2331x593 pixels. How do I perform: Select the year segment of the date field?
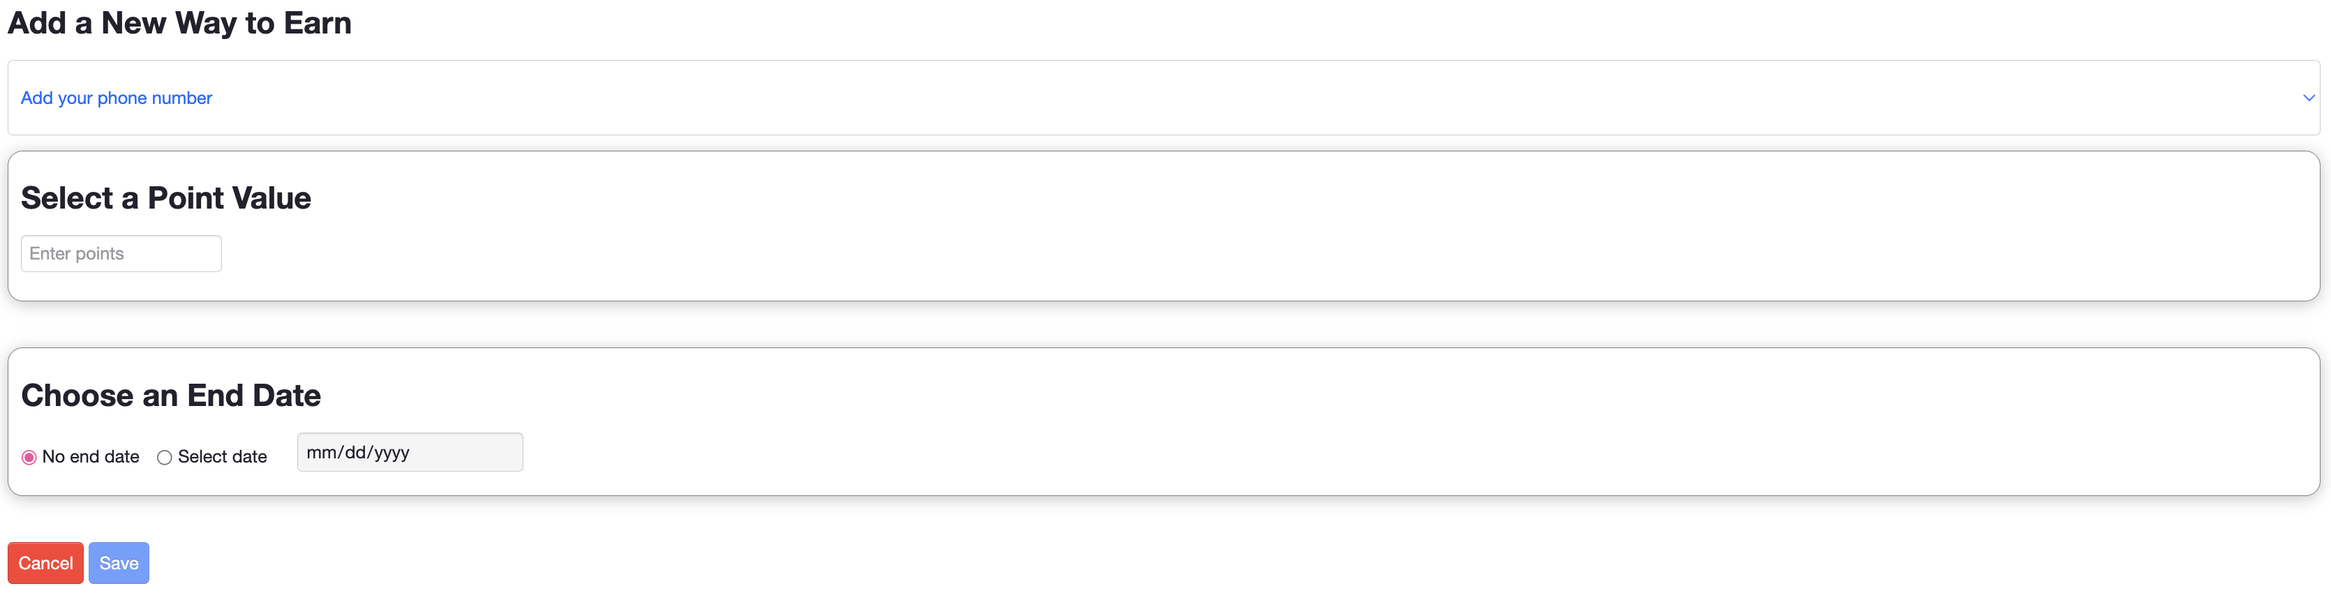(x=391, y=453)
